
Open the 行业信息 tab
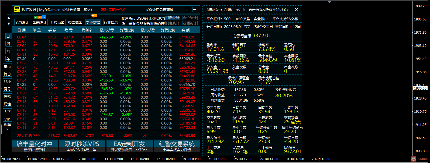pyautogui.click(x=111, y=22)
